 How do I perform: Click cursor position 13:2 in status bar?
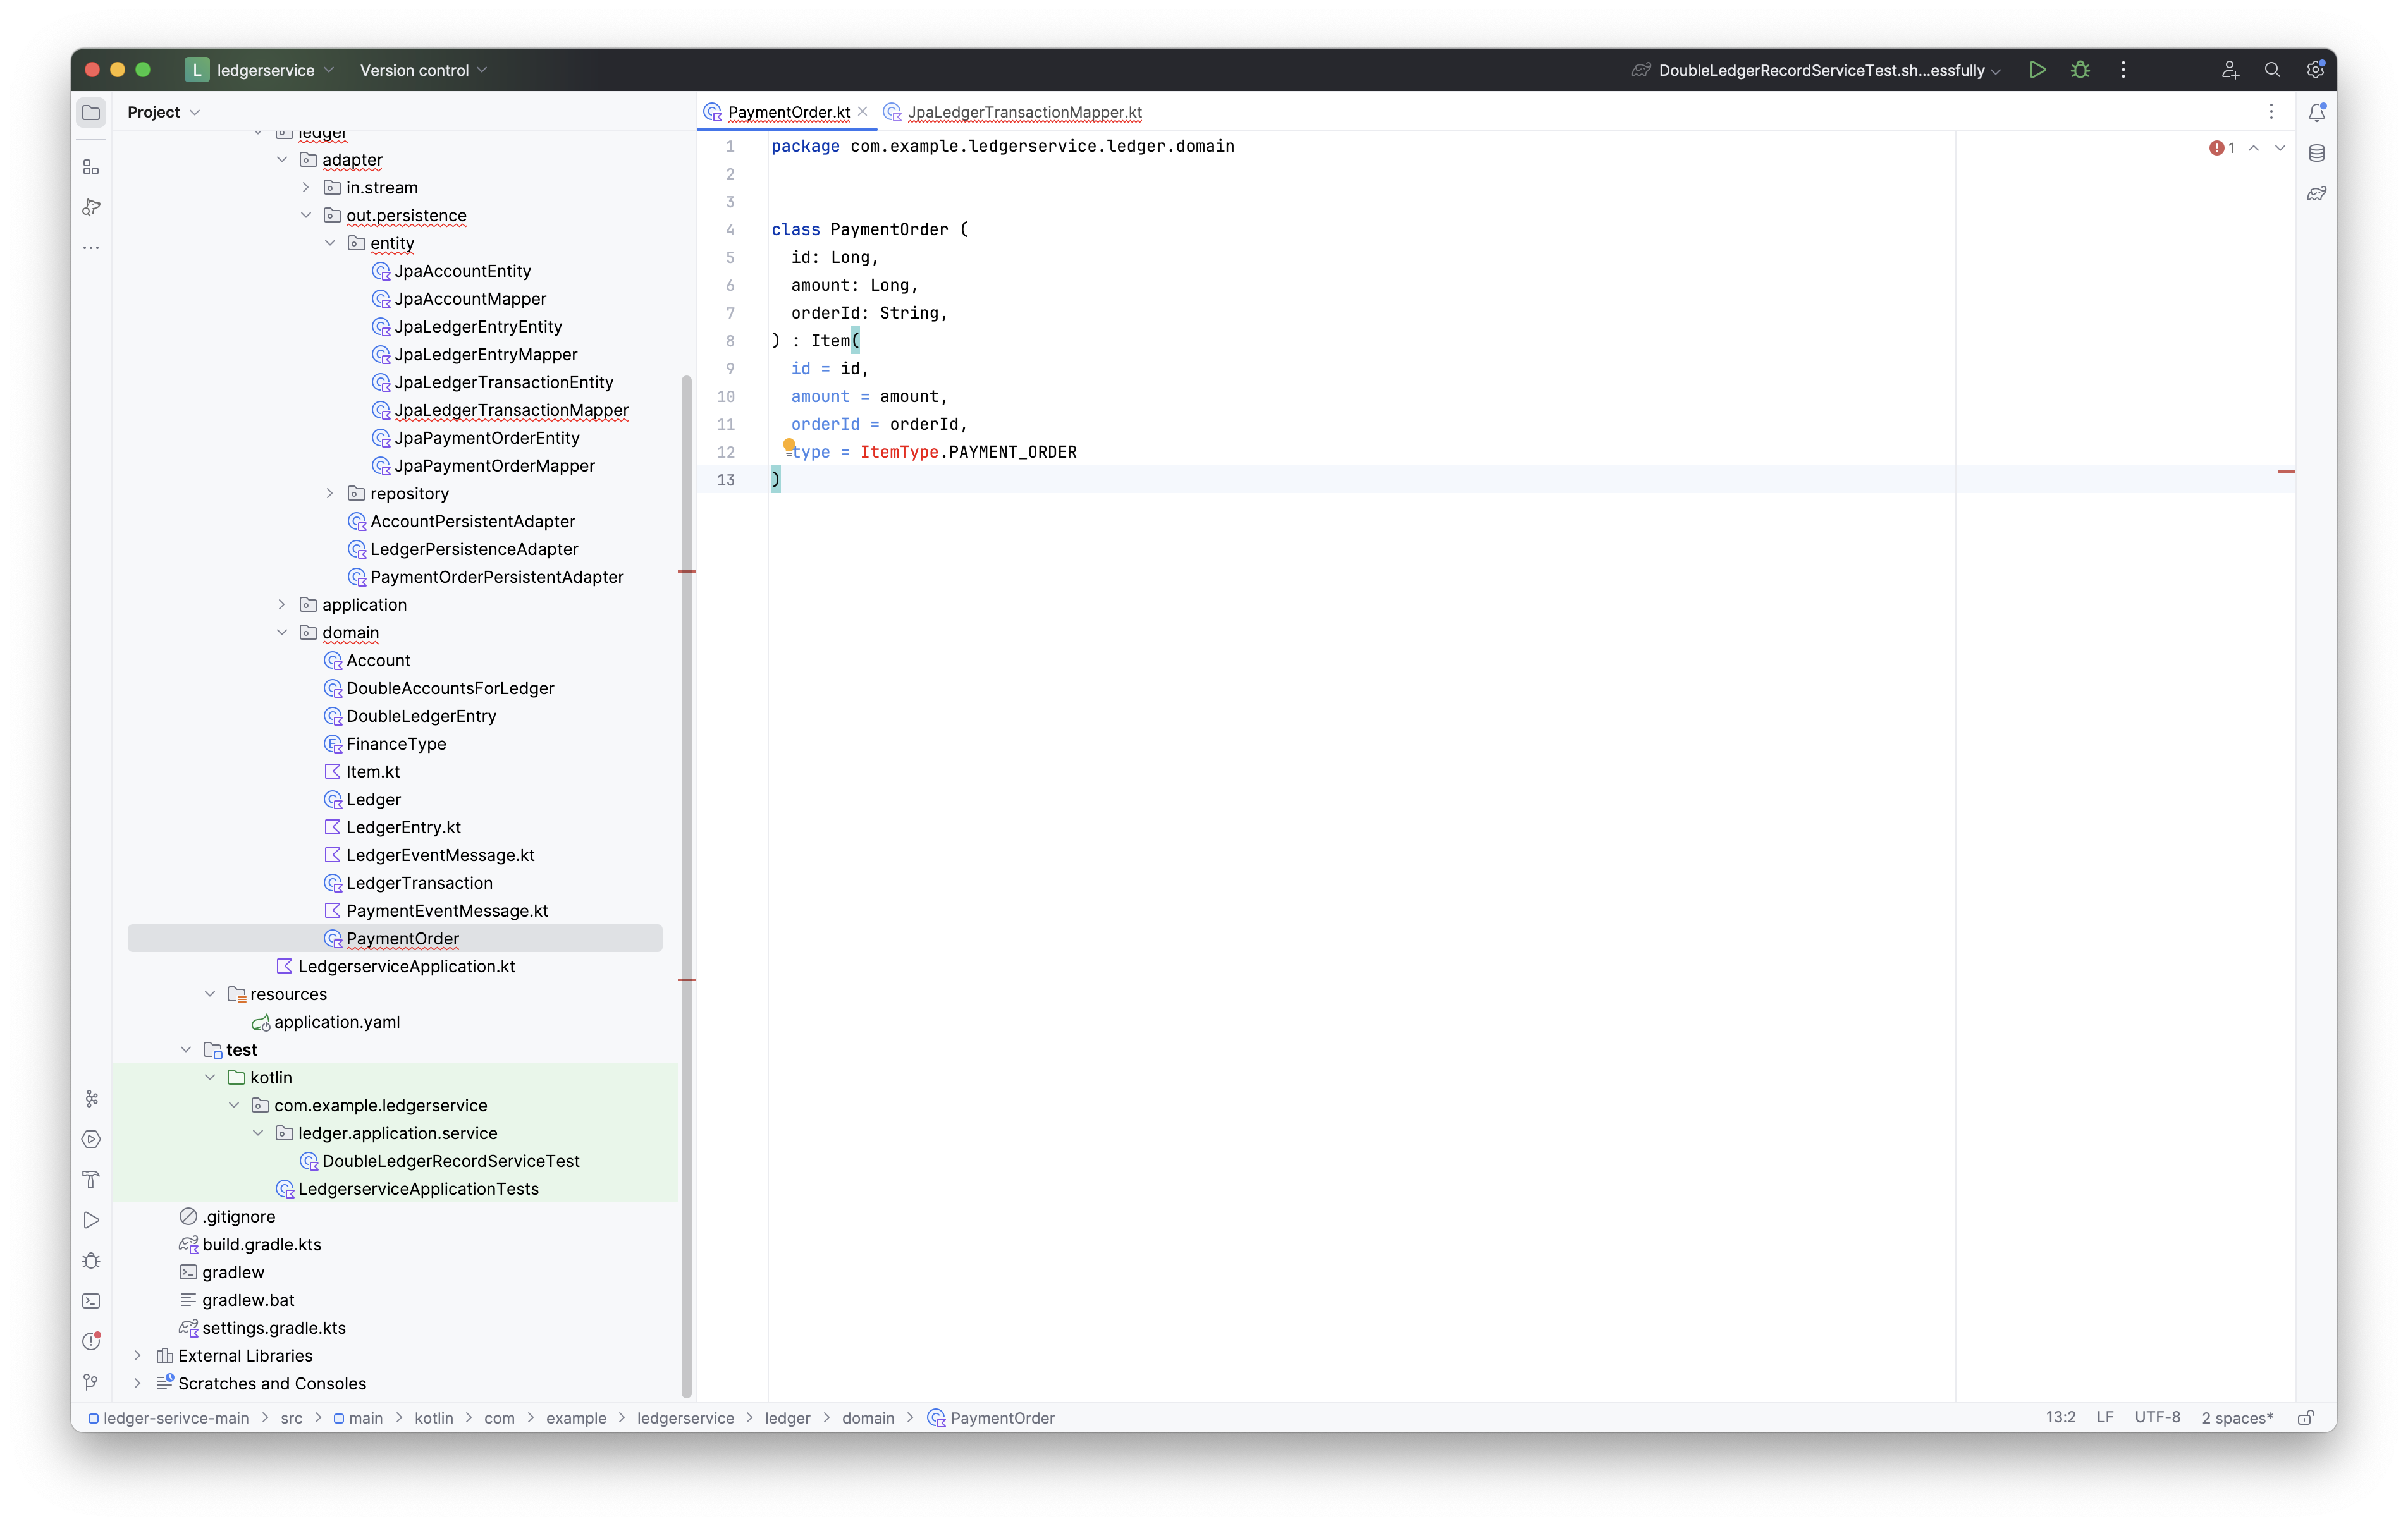click(2060, 1418)
